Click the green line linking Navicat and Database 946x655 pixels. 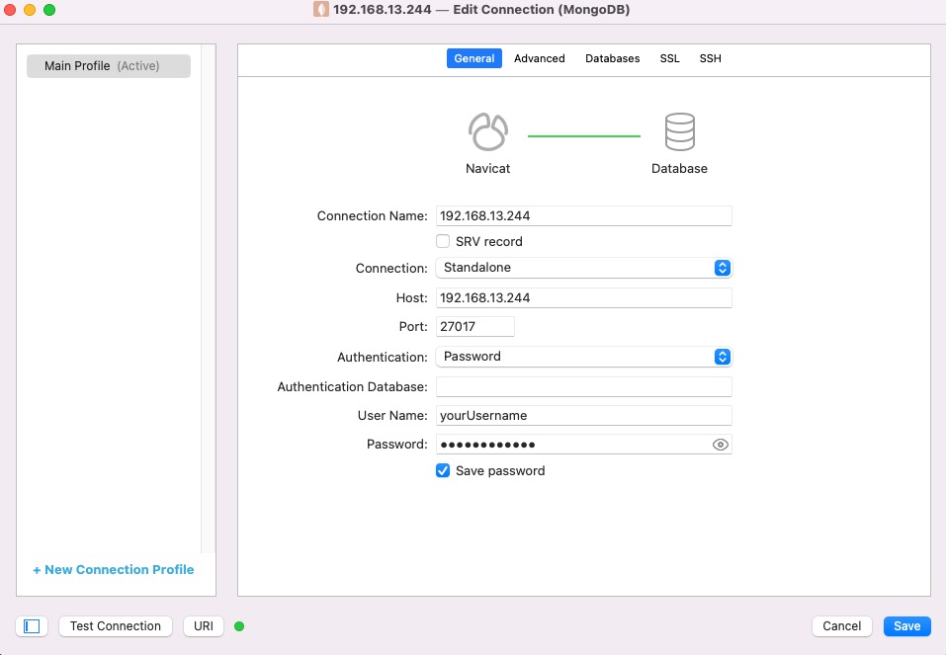click(584, 136)
